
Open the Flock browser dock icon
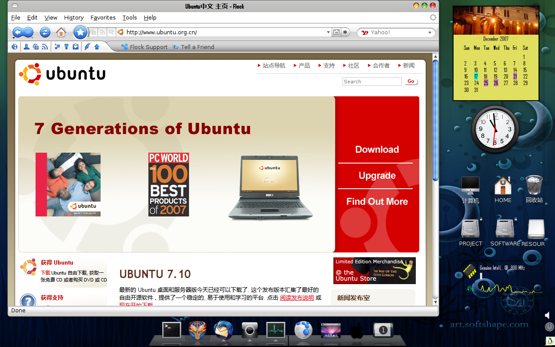[304, 330]
